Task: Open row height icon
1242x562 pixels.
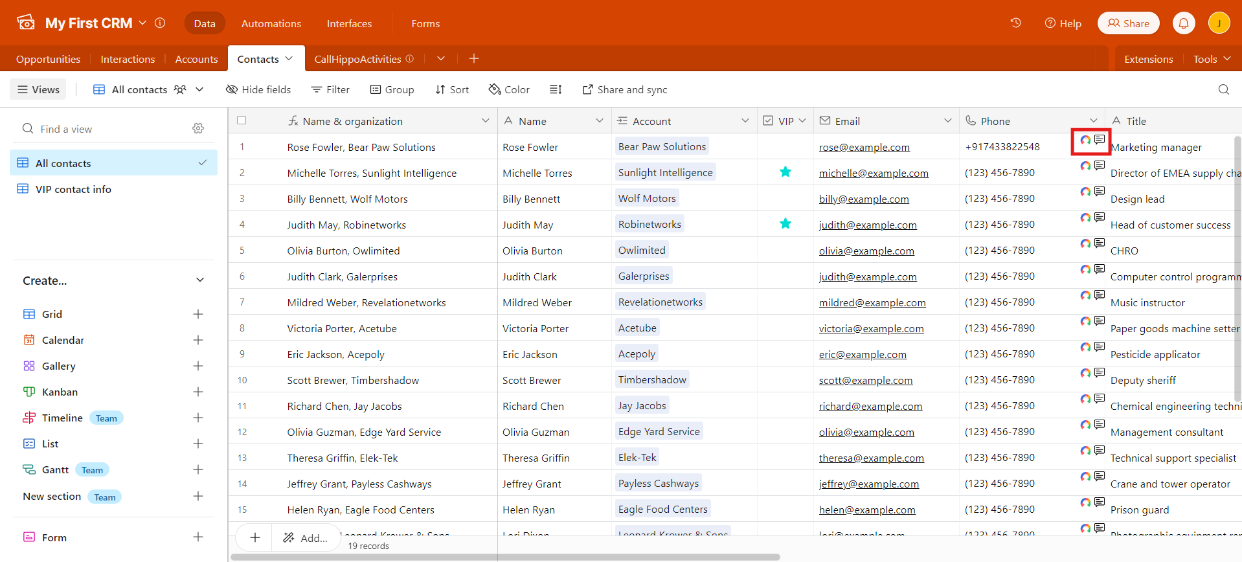Action: point(556,89)
